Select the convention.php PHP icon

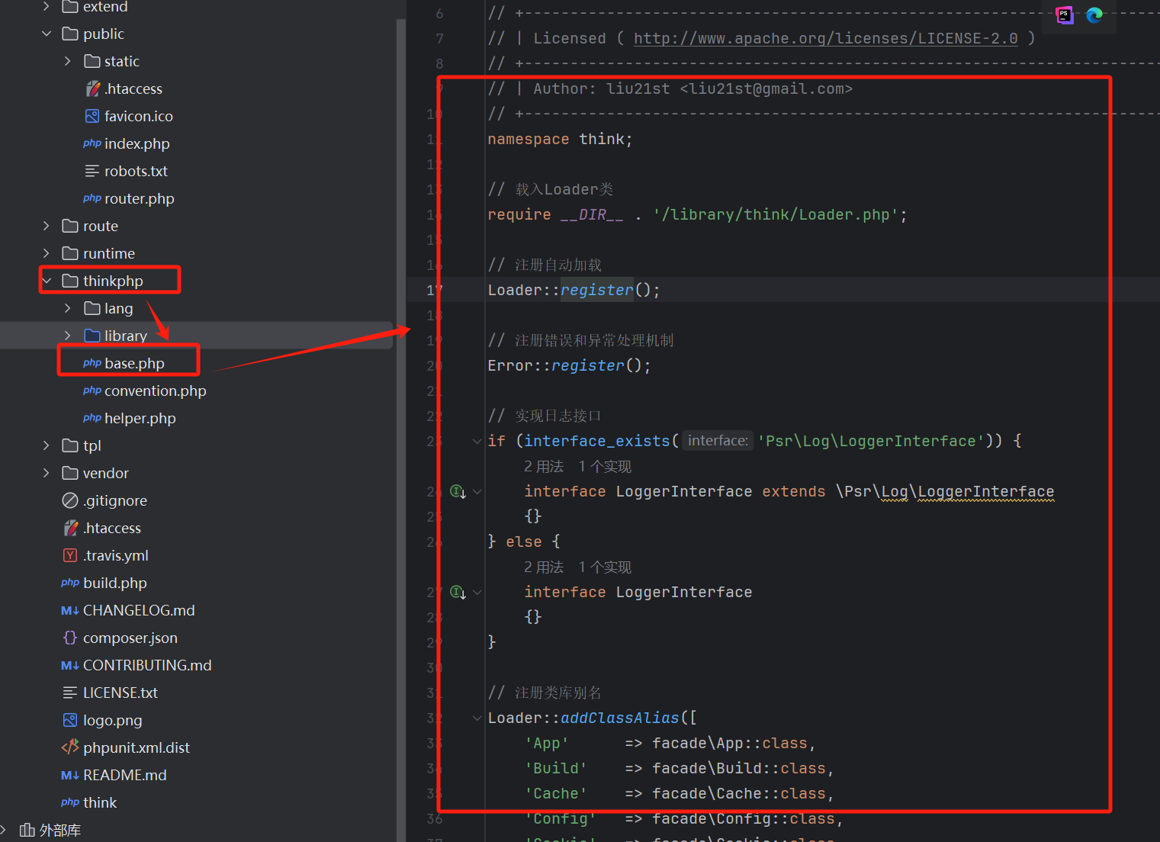click(x=92, y=390)
